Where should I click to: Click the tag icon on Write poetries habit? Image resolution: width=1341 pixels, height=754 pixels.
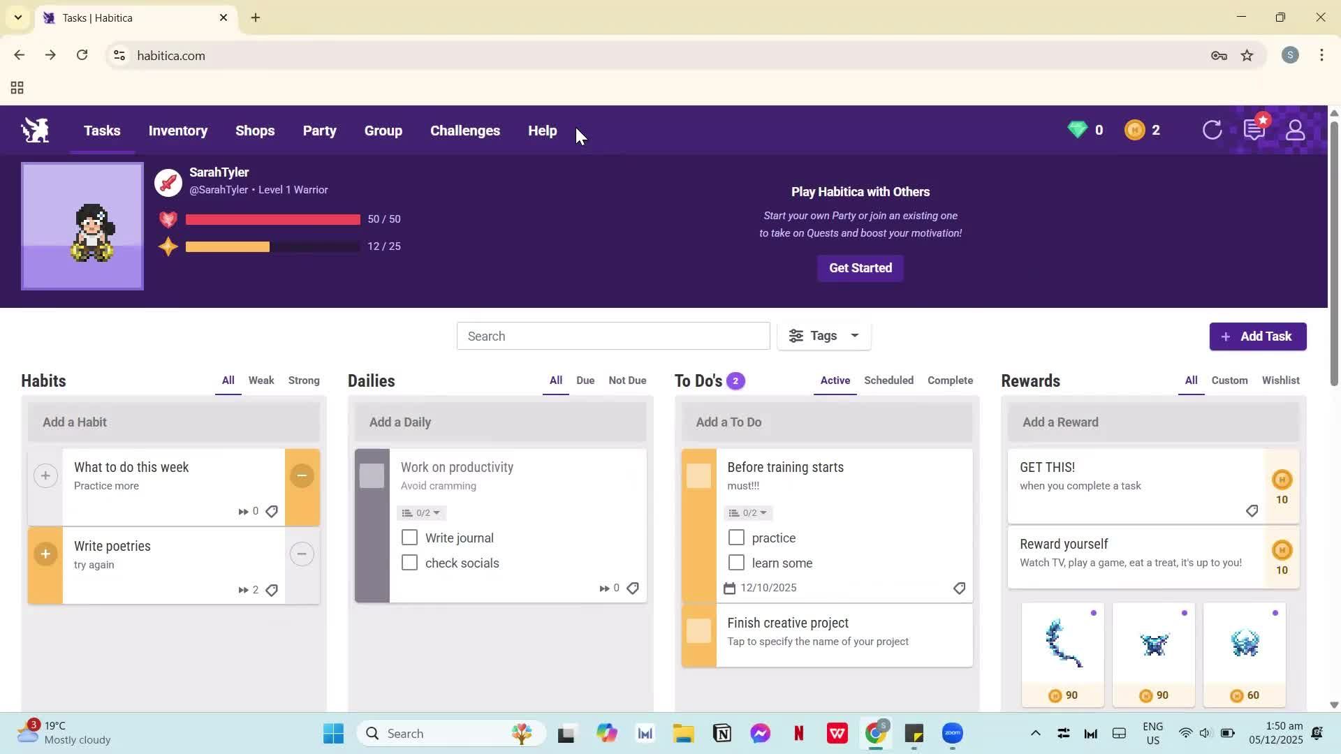(x=272, y=590)
